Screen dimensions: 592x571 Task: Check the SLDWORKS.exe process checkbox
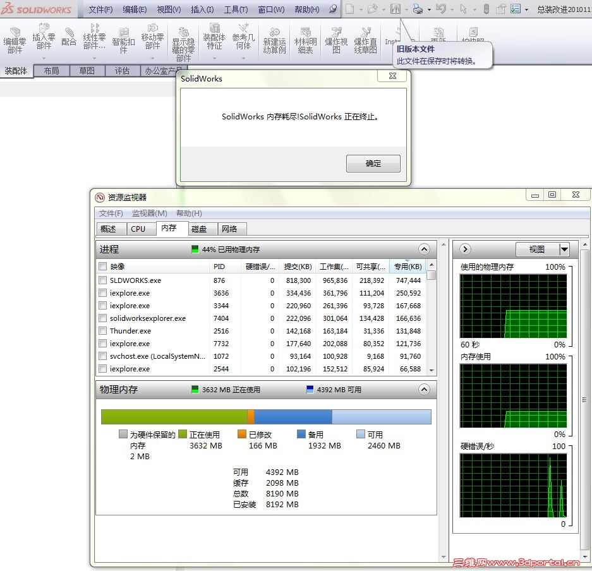pyautogui.click(x=102, y=280)
